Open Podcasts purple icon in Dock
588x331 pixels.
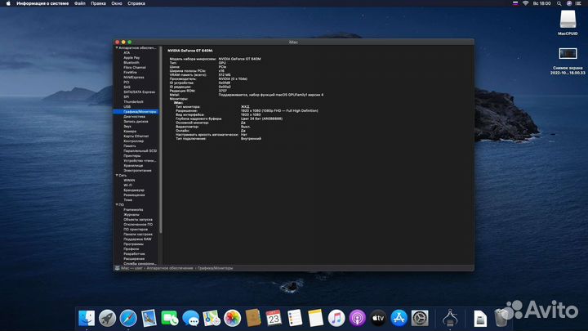357,318
